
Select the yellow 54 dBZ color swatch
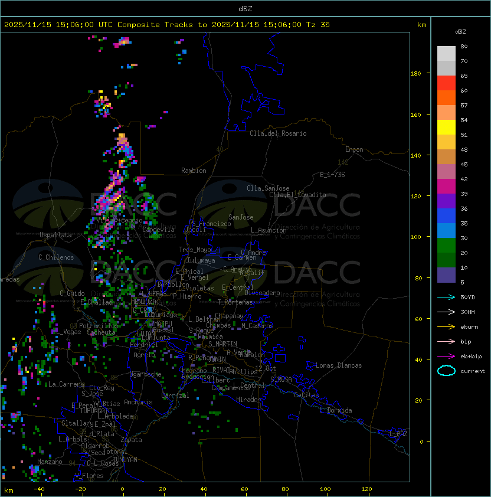click(446, 127)
